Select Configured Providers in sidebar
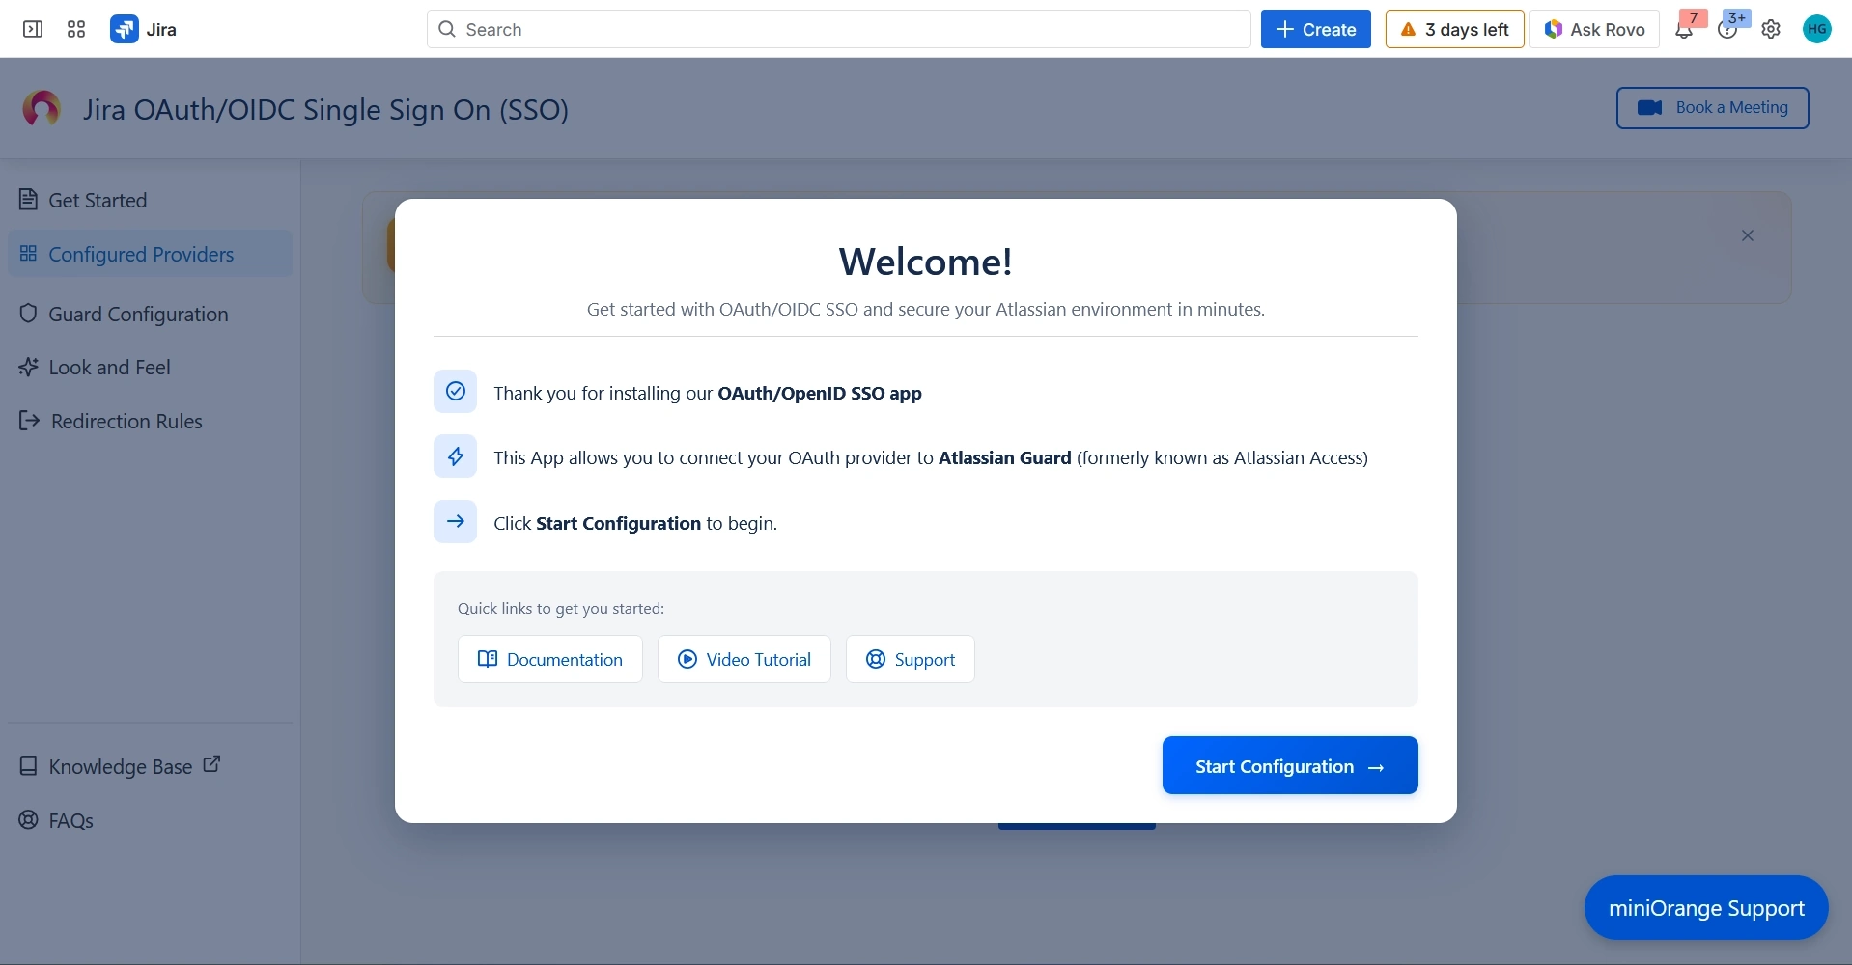Viewport: 1852px width, 965px height. (x=150, y=254)
